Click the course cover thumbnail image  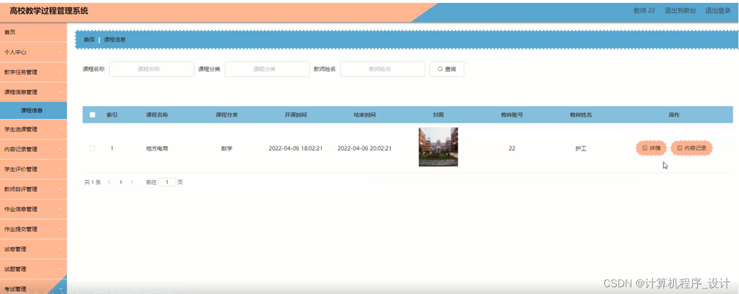coord(438,147)
